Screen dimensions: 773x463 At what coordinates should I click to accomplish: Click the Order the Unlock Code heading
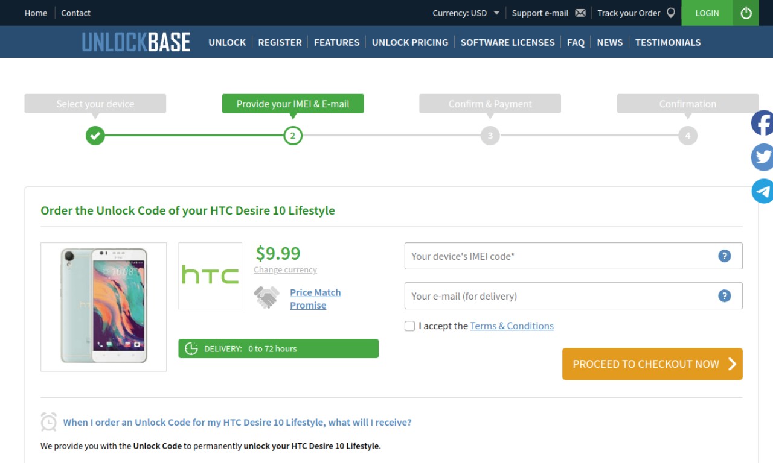tap(188, 210)
